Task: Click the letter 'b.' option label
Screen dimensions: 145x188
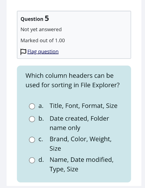Action: (x=41, y=118)
